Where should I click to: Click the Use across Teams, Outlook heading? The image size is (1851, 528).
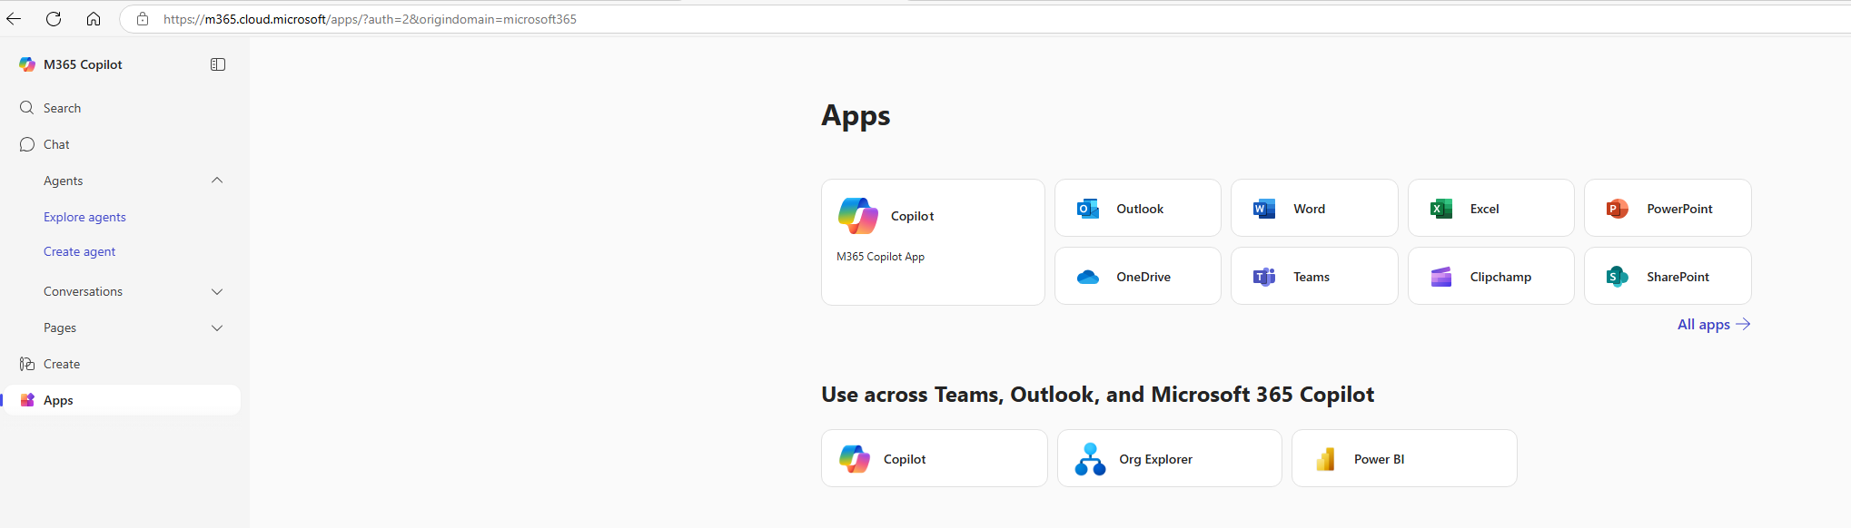(1097, 395)
